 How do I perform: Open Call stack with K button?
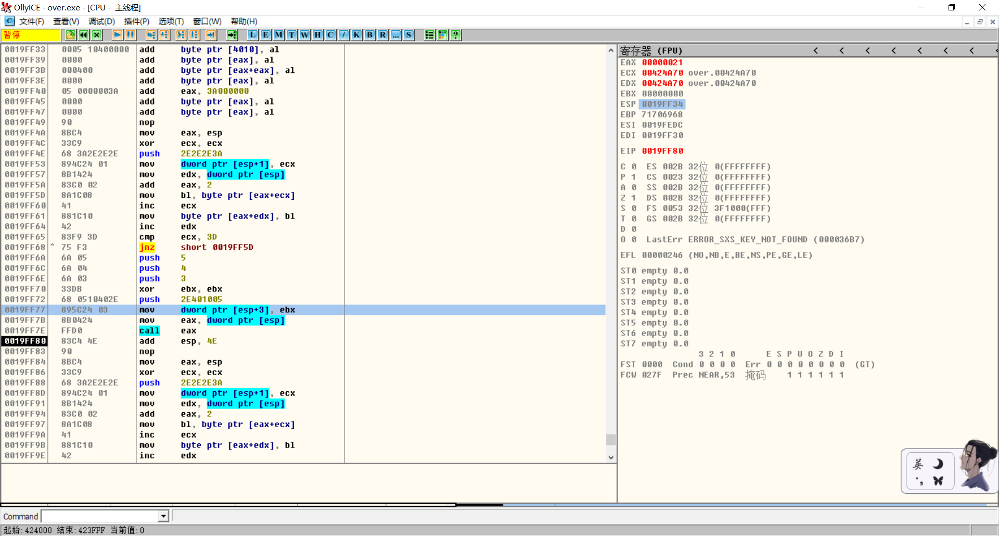(356, 35)
